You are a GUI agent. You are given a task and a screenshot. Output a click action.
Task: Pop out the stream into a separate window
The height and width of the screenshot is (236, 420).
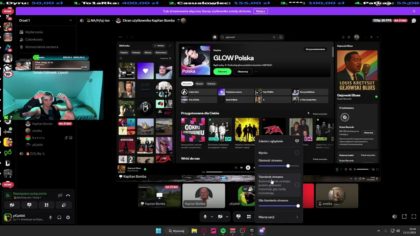[404, 217]
